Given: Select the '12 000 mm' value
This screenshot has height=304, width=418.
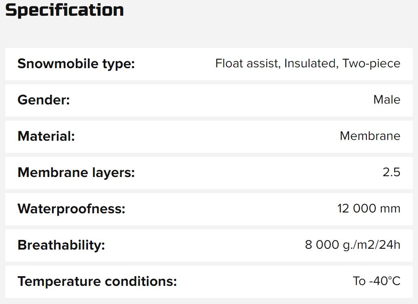Looking at the screenshot, I should [369, 209].
